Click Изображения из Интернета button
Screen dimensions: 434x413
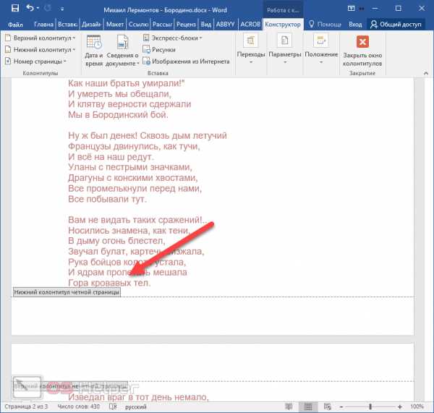pyautogui.click(x=186, y=61)
